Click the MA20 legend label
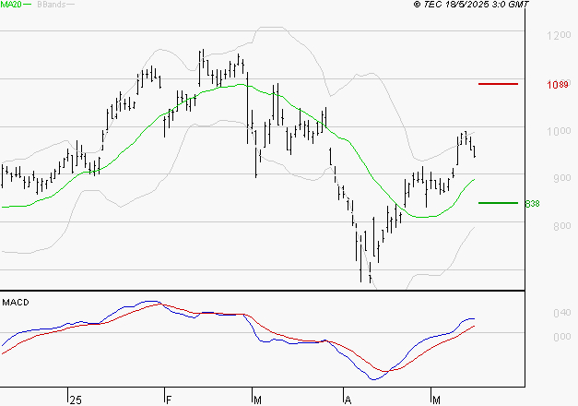The height and width of the screenshot is (406, 578). 11,5
